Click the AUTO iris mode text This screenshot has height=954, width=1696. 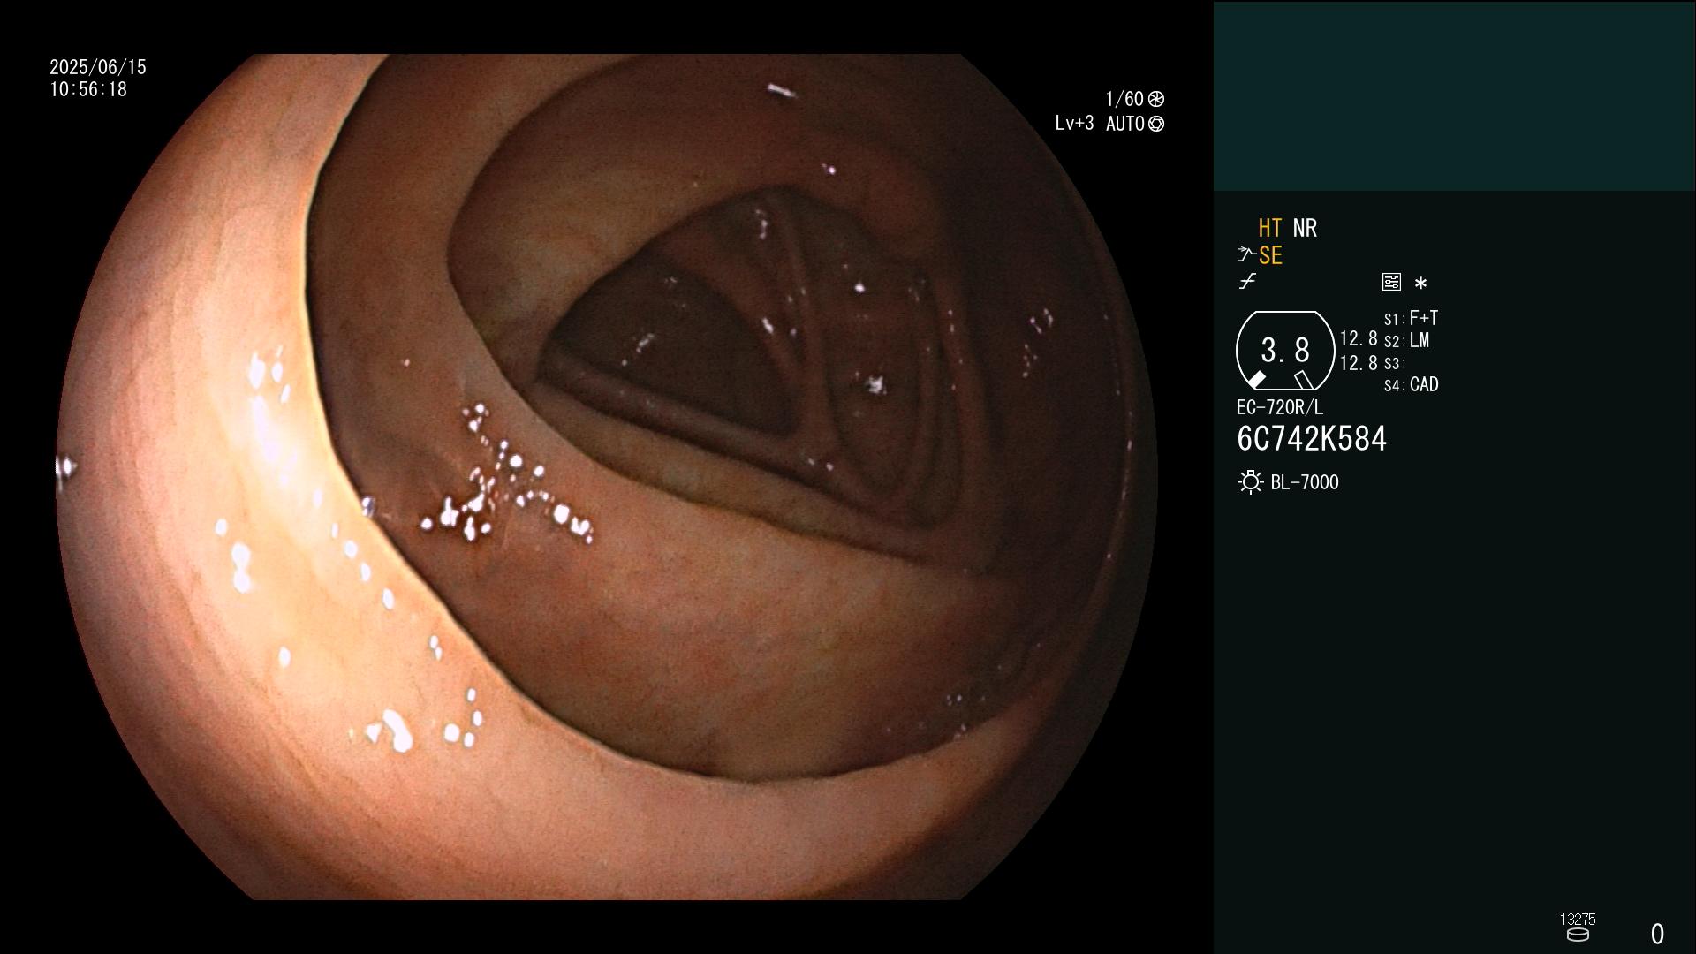coord(1125,124)
